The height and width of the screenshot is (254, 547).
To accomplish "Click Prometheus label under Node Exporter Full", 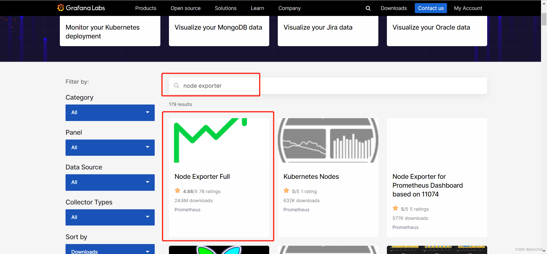I will (x=187, y=210).
